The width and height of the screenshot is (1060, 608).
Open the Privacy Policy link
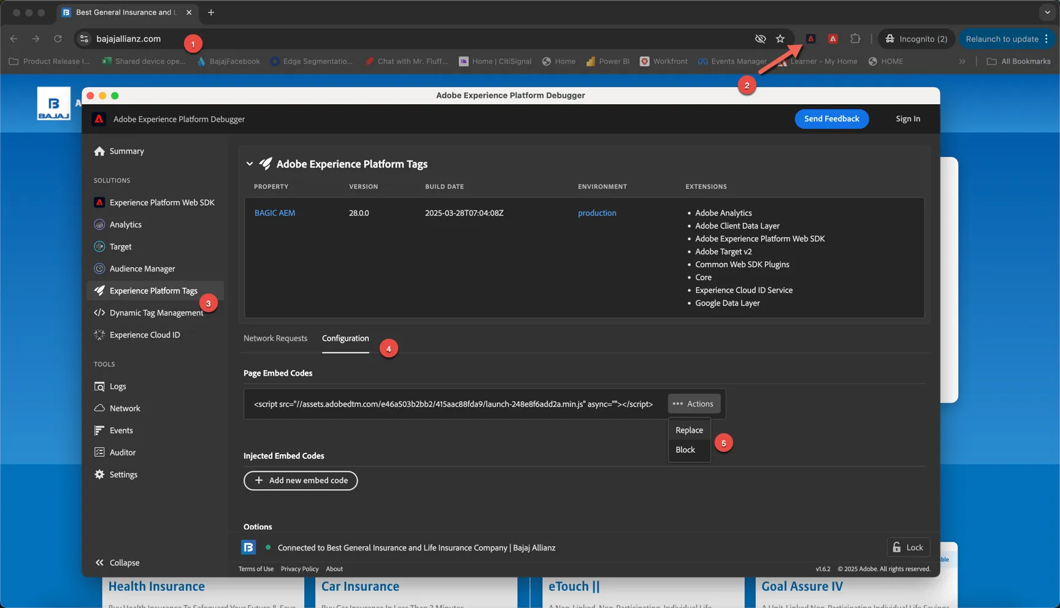point(299,569)
